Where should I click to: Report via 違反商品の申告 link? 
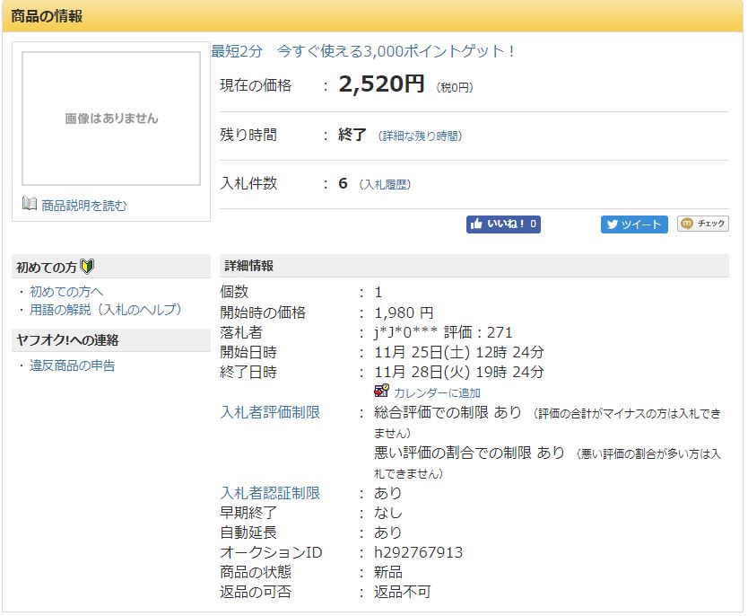(72, 365)
